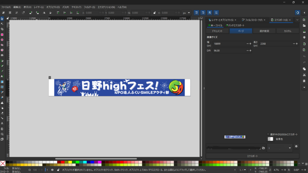Switch to フィル/ストローク tab
308x173 pixels.
(x=252, y=20)
